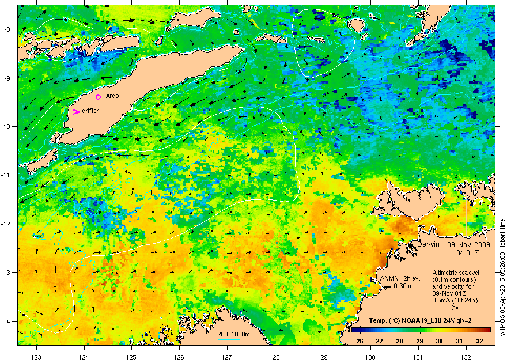Click the longitude '127' axis label

[227, 357]
